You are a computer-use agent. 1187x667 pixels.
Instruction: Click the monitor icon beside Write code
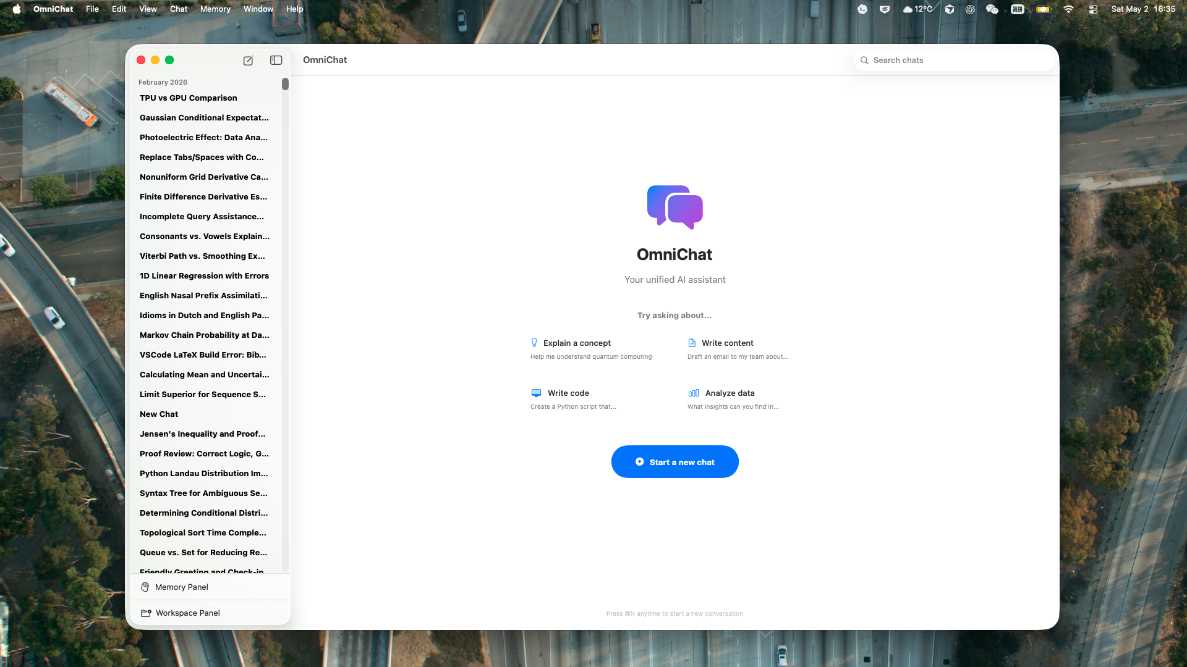tap(536, 393)
